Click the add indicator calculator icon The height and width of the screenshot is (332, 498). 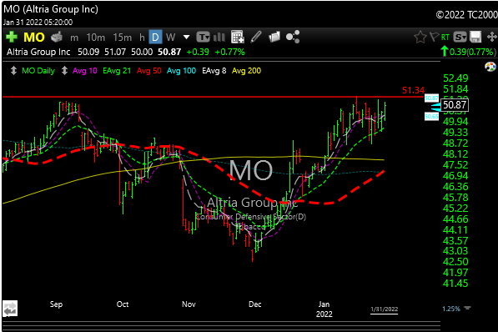point(237,37)
